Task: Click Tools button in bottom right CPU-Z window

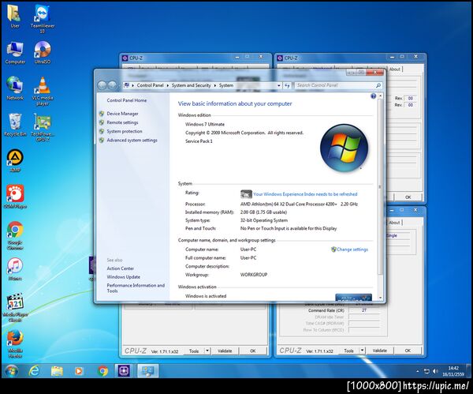Action: click(348, 351)
